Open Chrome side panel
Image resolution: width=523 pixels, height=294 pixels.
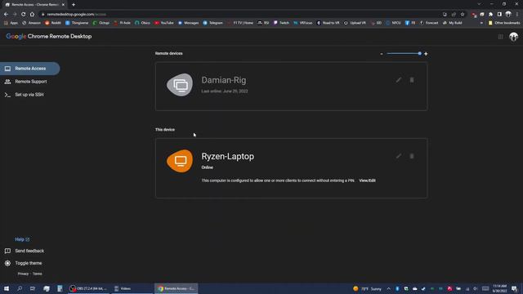click(499, 15)
